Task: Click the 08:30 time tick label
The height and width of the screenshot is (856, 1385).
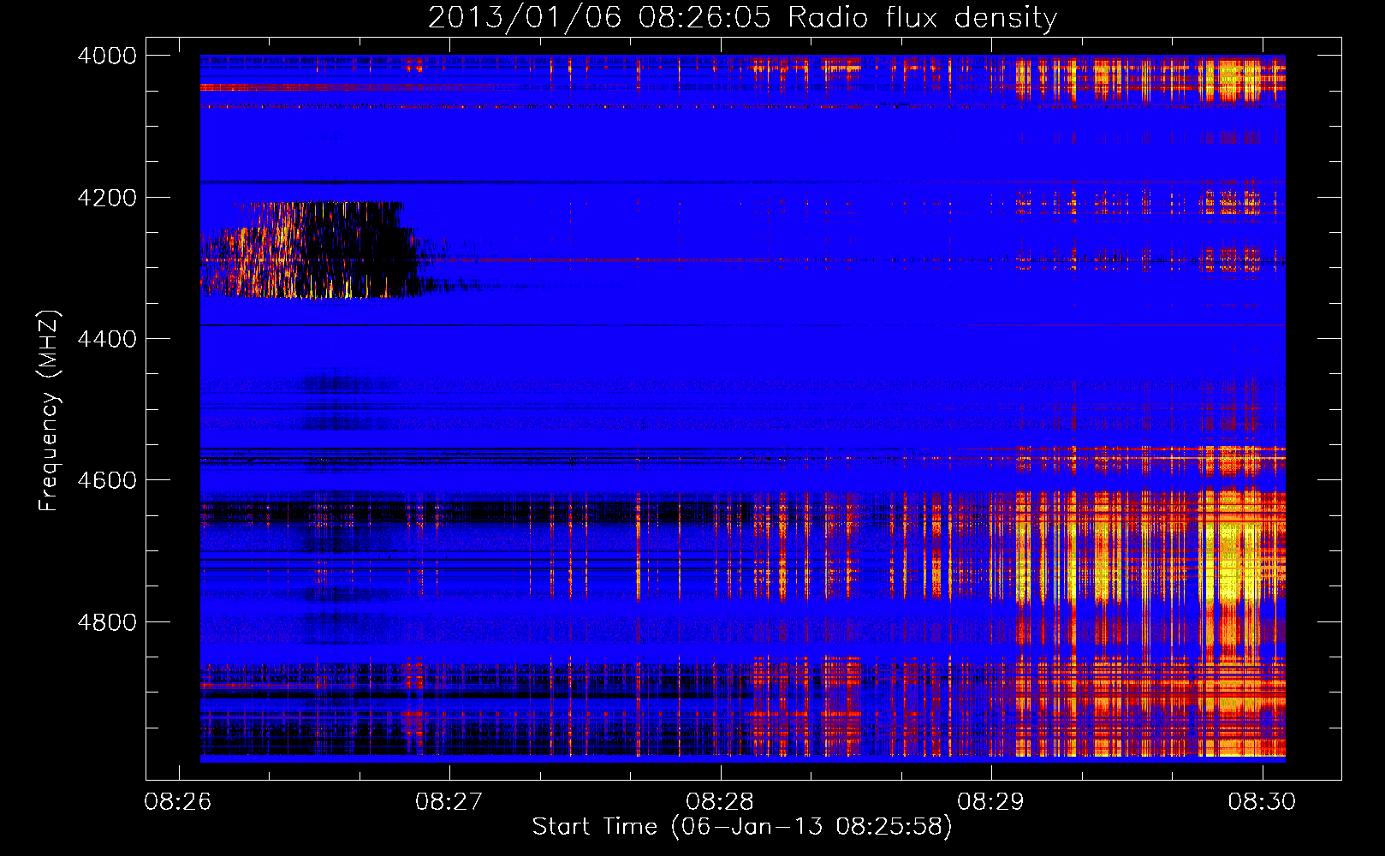Action: (1262, 802)
